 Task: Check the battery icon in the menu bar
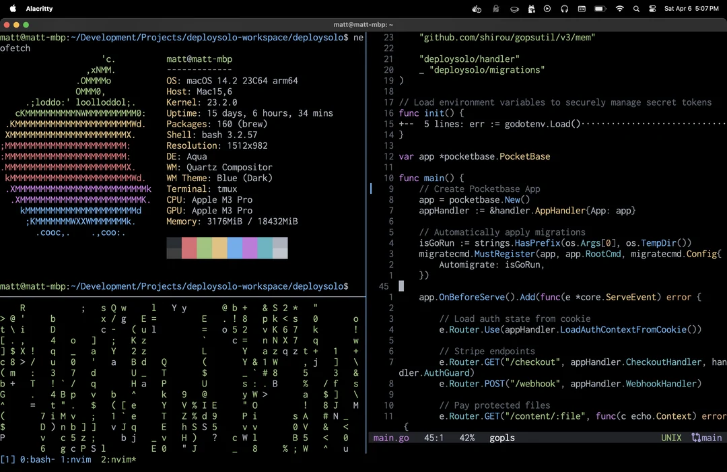tap(599, 9)
